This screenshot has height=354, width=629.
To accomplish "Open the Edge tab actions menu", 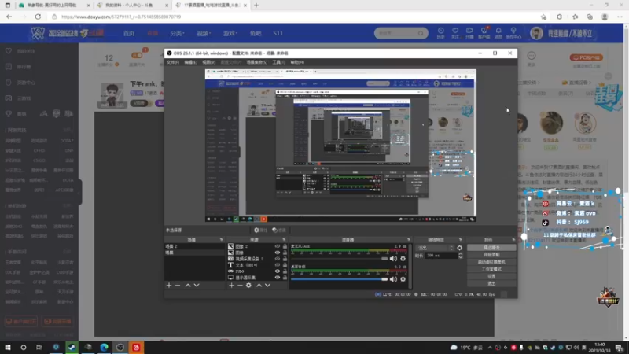I will 8,6.
